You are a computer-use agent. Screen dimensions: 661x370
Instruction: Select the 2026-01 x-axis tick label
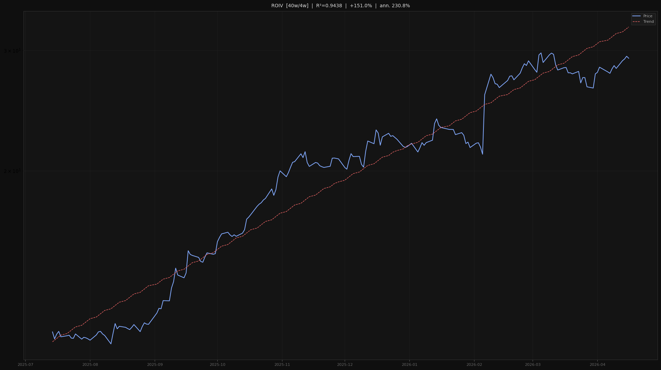coord(409,365)
